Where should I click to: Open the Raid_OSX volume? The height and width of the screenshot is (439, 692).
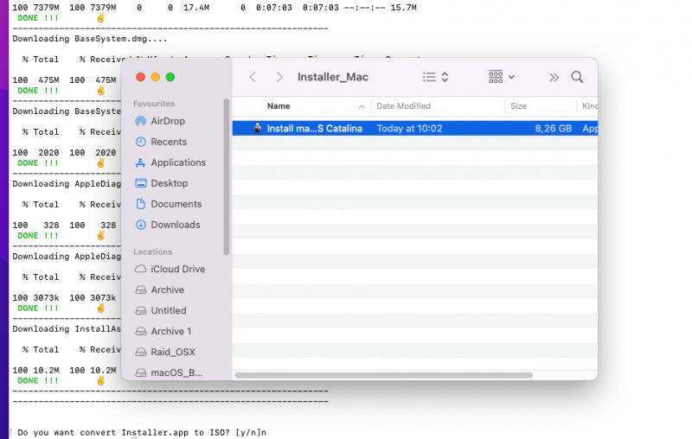click(x=172, y=352)
